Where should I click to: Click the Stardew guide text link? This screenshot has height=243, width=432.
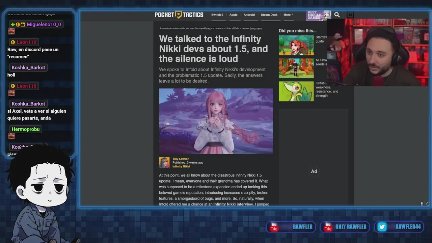click(x=321, y=39)
